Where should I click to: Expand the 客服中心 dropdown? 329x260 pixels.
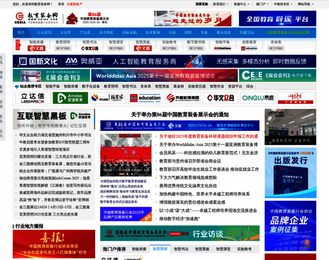[x=242, y=4]
